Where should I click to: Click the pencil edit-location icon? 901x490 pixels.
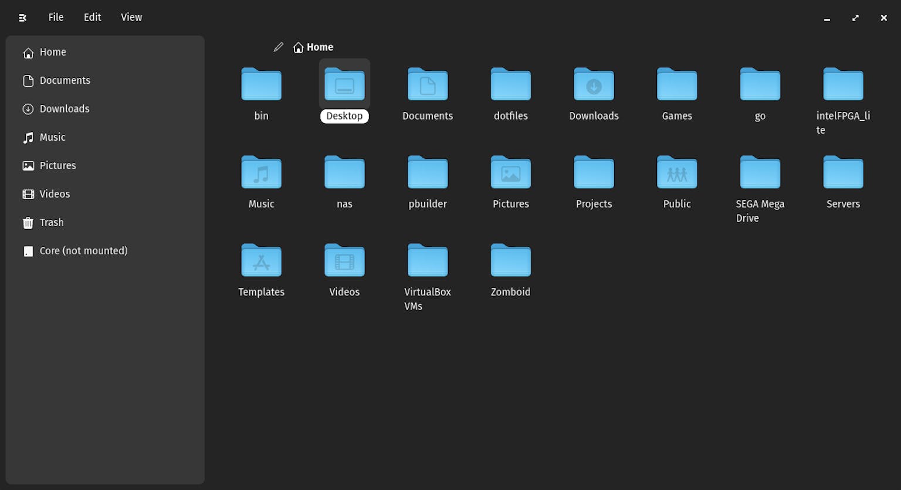278,47
